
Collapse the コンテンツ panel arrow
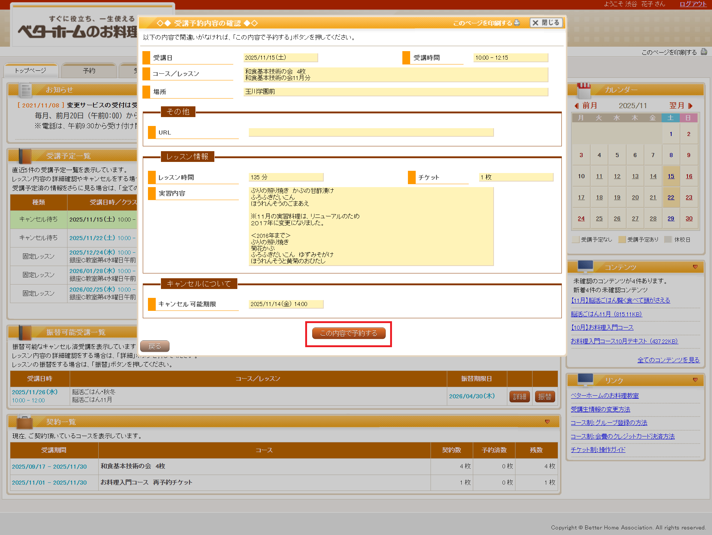[x=695, y=267]
